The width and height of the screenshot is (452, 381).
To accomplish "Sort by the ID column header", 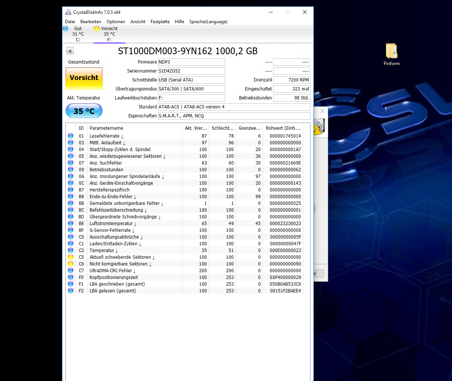I will click(81, 128).
